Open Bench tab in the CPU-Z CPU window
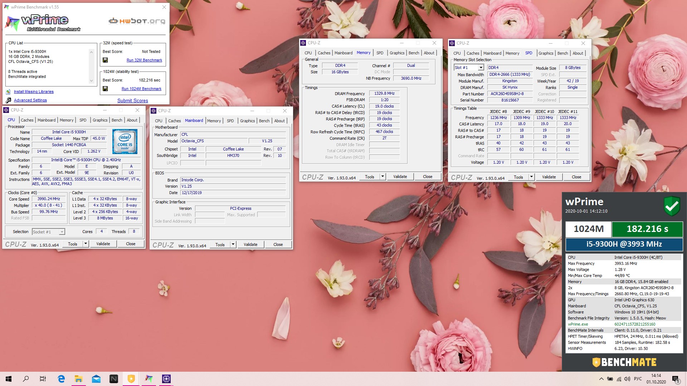687x386 pixels. tap(117, 120)
